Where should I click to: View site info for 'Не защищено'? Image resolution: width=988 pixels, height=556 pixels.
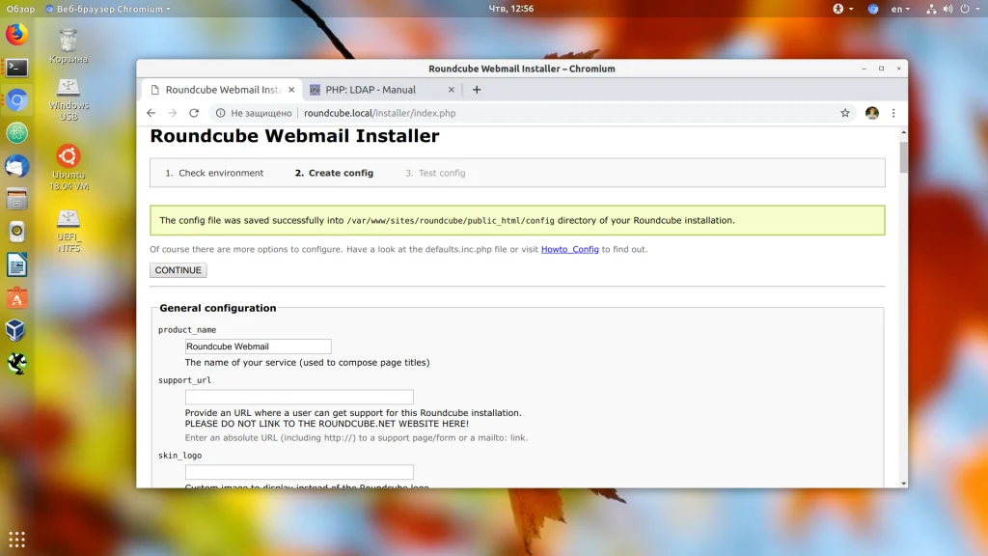click(254, 113)
